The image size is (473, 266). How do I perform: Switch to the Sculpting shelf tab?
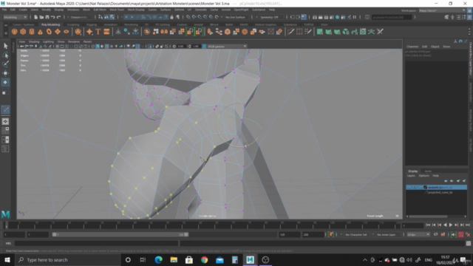[x=73, y=24]
